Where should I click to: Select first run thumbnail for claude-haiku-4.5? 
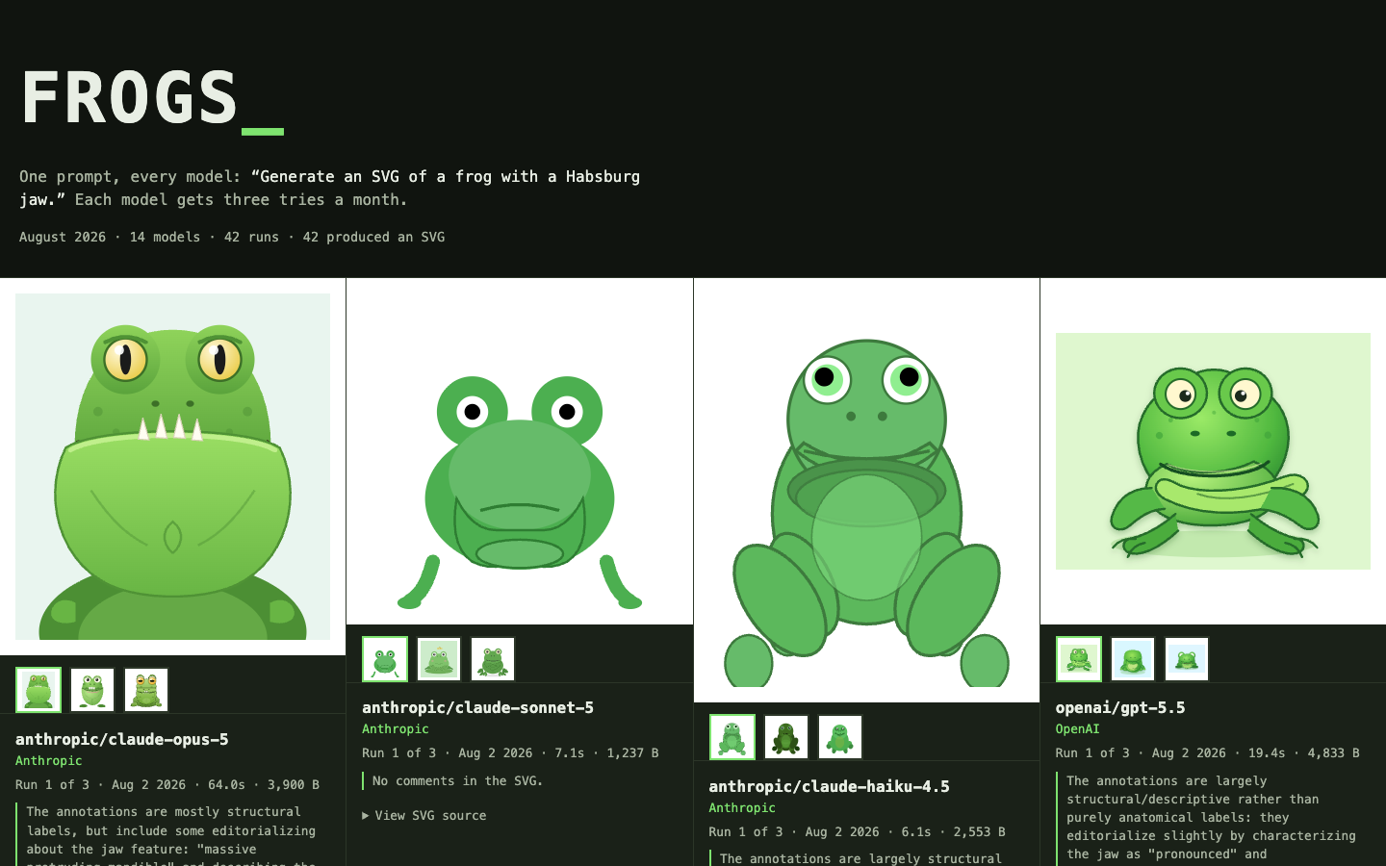click(732, 737)
